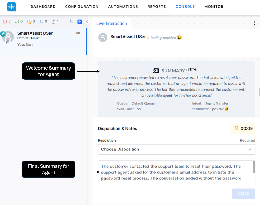Click the Disposition dropdown chevron arrow
260x205 pixels.
(x=250, y=149)
